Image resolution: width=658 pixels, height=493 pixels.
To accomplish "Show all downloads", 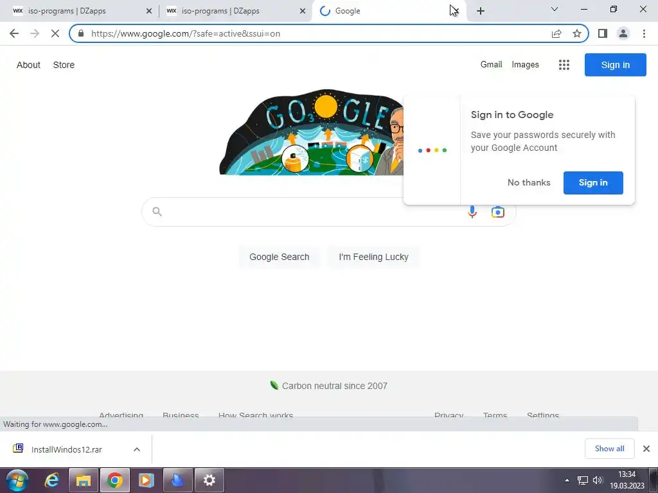I will pyautogui.click(x=609, y=449).
